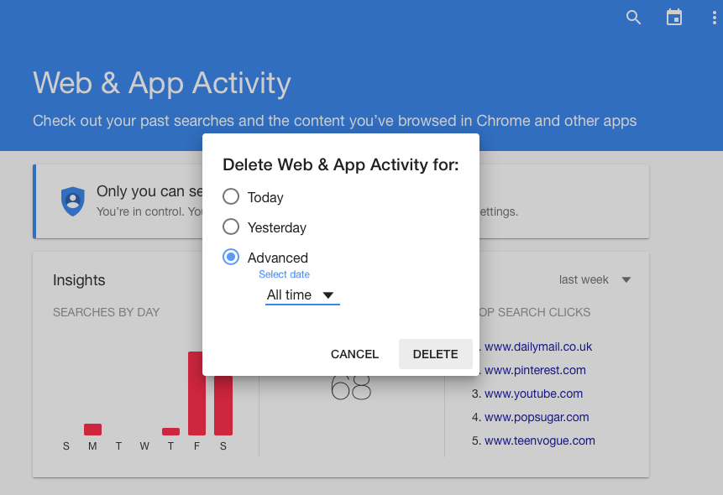
Task: Click the privacy shield icon
Action: pos(73,201)
